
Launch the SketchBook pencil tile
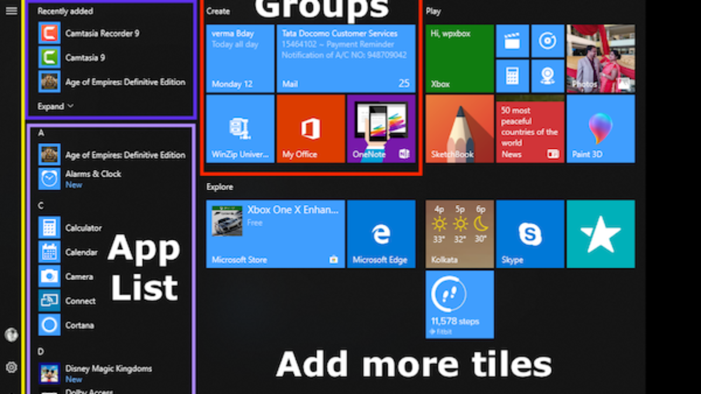460,129
